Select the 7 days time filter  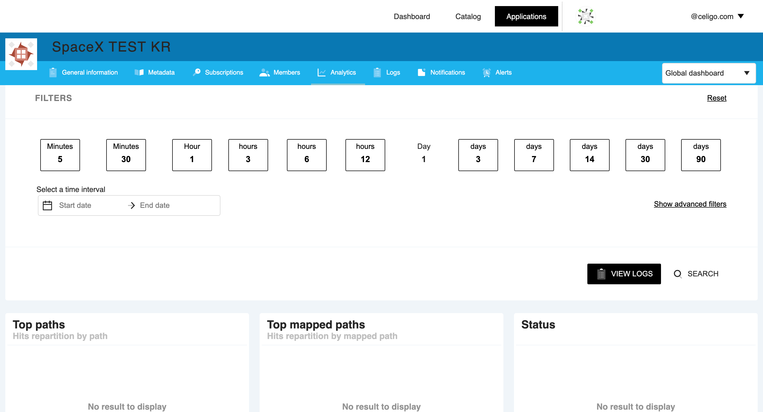[534, 155]
